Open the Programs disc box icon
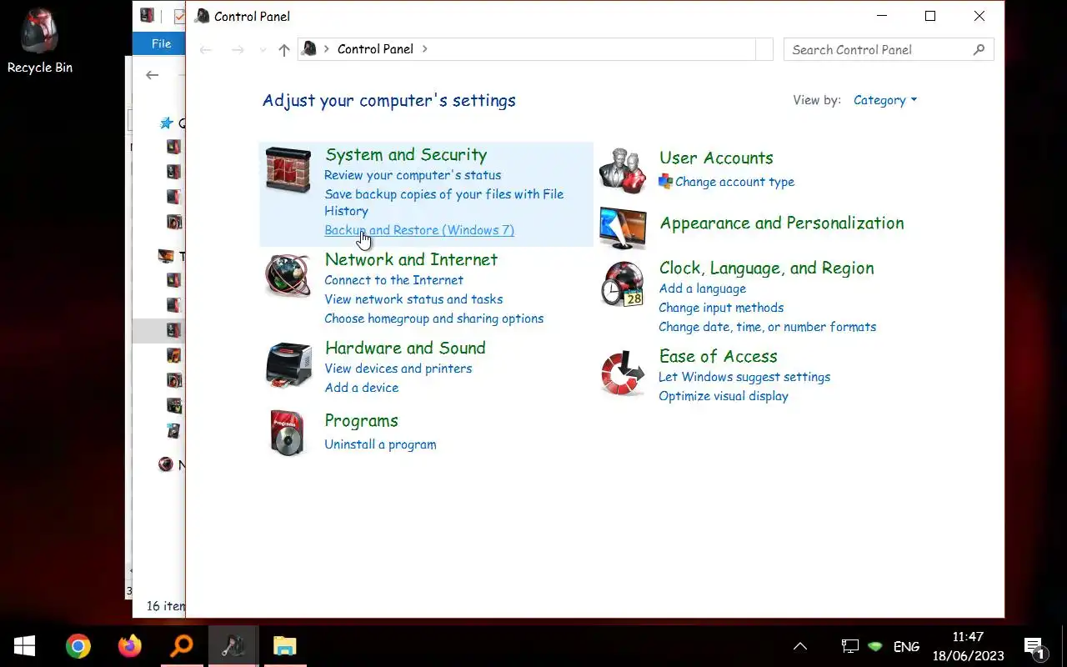Viewport: 1067px width, 667px height. tap(288, 433)
